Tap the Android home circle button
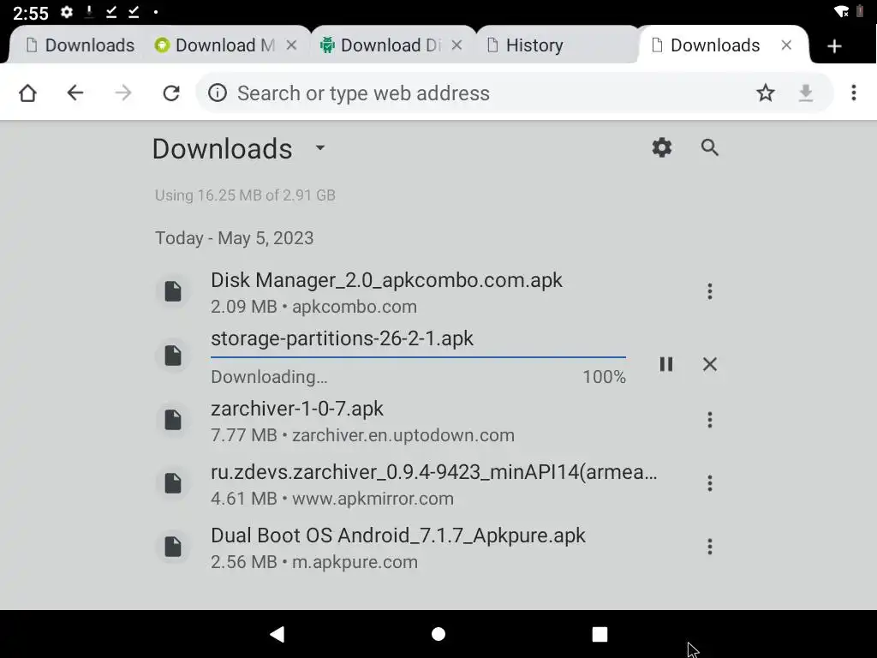 point(438,634)
